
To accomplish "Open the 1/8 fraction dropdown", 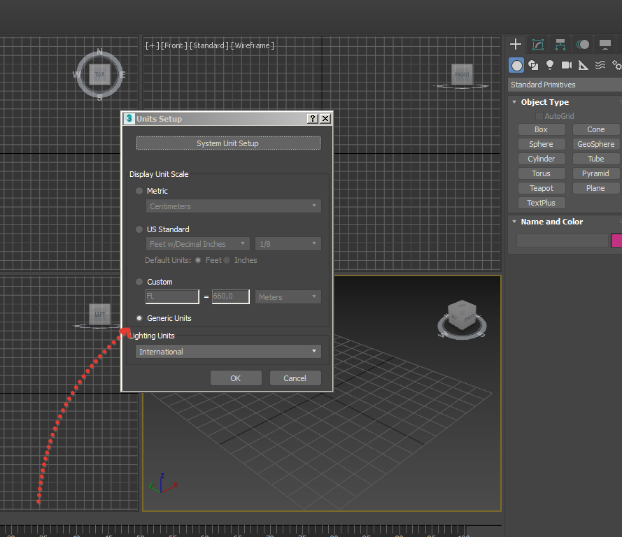I will pyautogui.click(x=288, y=244).
